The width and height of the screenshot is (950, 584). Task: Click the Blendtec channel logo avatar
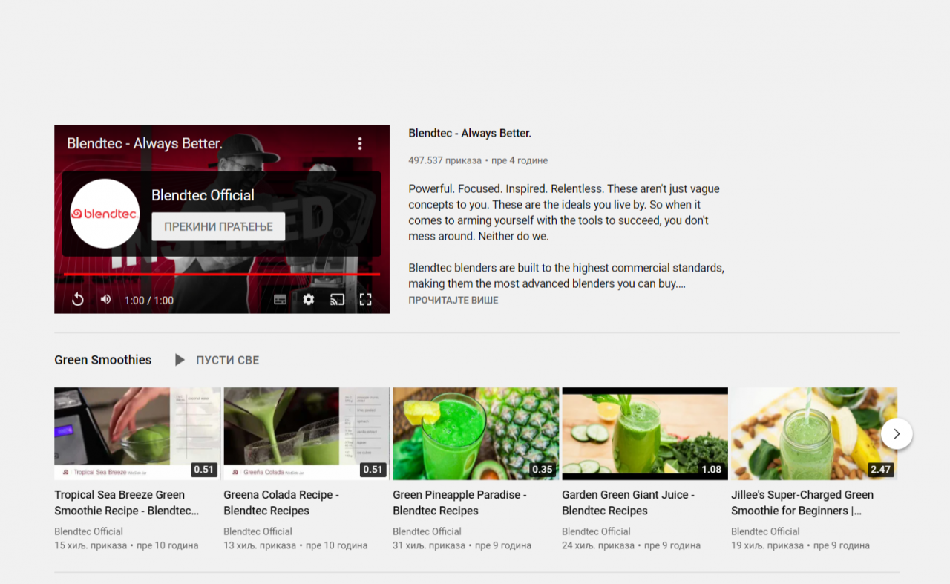tap(105, 214)
